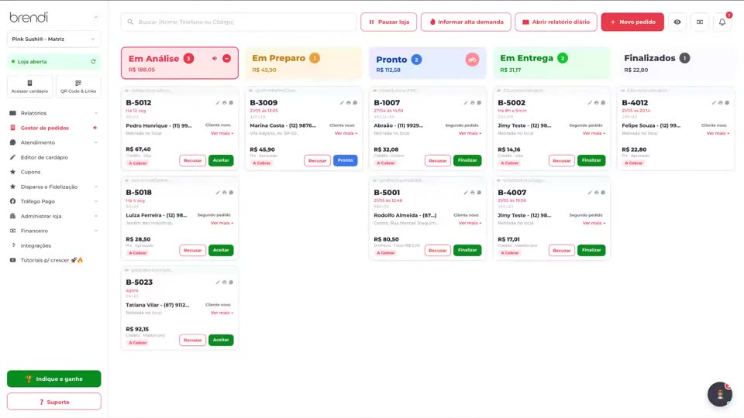This screenshot has height=418, width=744.
Task: Open the support chat avatar bubble
Action: tap(720, 394)
